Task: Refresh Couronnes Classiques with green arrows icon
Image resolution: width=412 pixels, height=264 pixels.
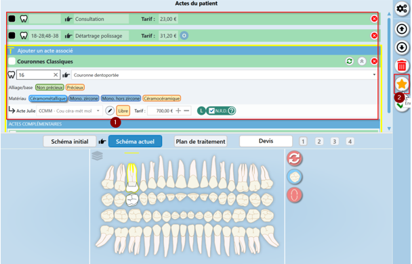Action: [x=349, y=61]
